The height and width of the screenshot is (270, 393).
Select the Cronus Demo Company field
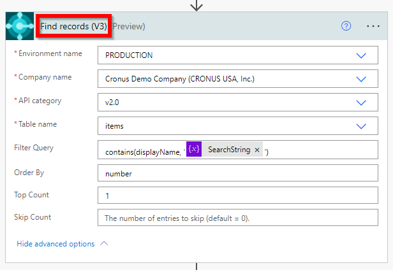[x=238, y=79]
